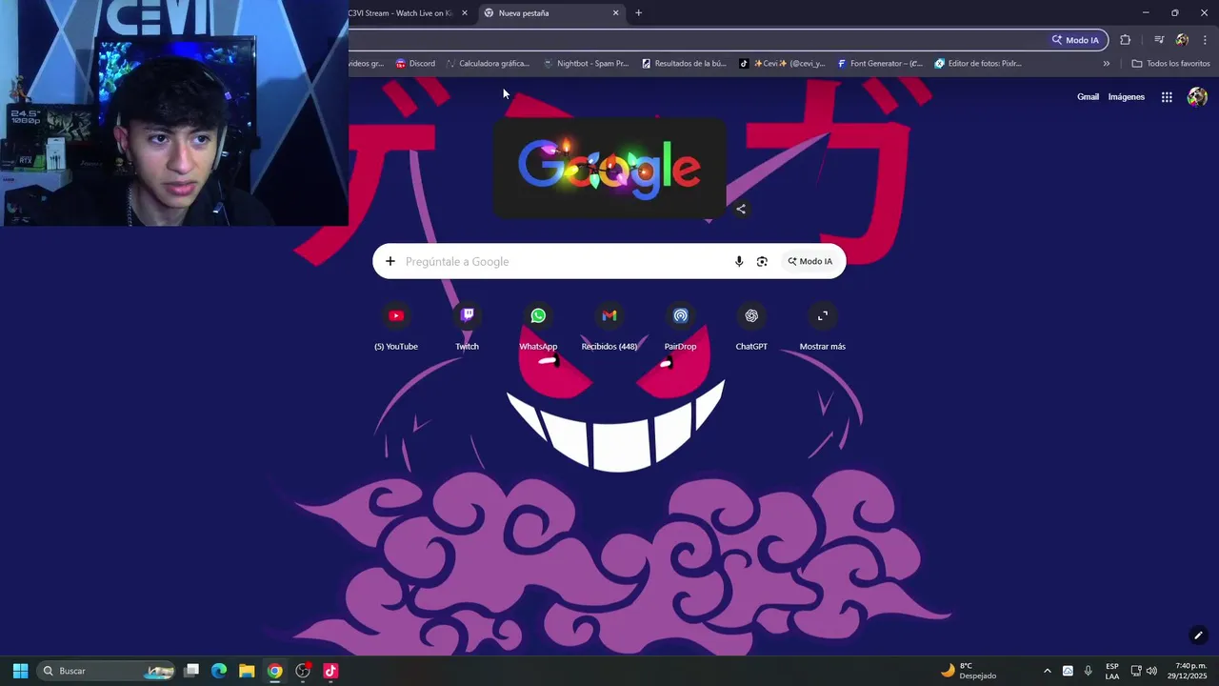This screenshot has width=1219, height=686.
Task: Open the TikTok app on the taskbar
Action: (330, 671)
